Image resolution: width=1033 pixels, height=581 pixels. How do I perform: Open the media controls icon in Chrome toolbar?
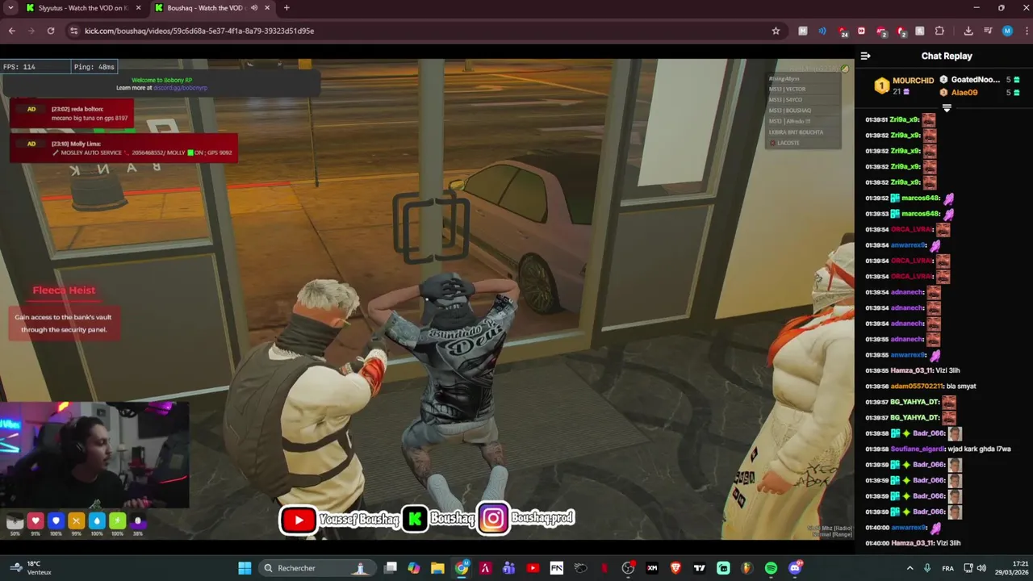pos(988,31)
